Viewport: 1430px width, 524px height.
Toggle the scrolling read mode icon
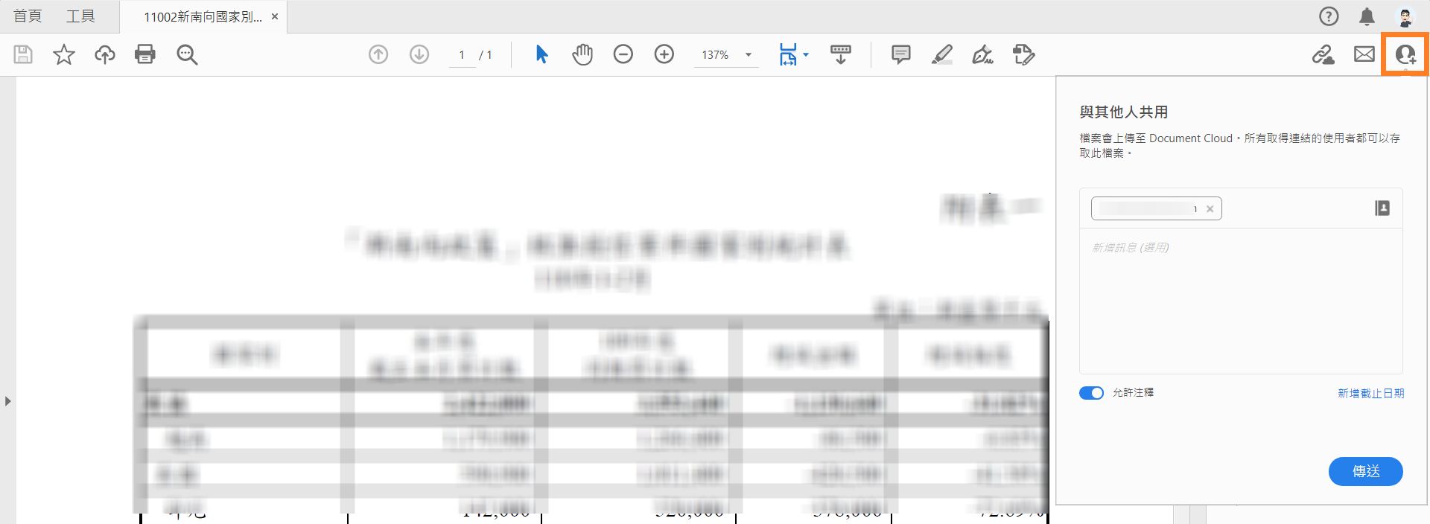coord(841,54)
